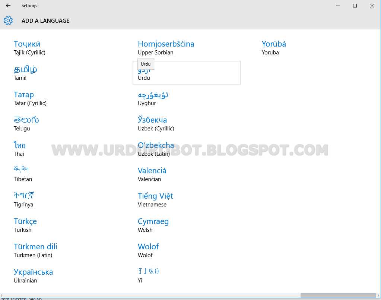The image size is (381, 300).
Task: Select Ukrainian from the list
Action: (33, 276)
